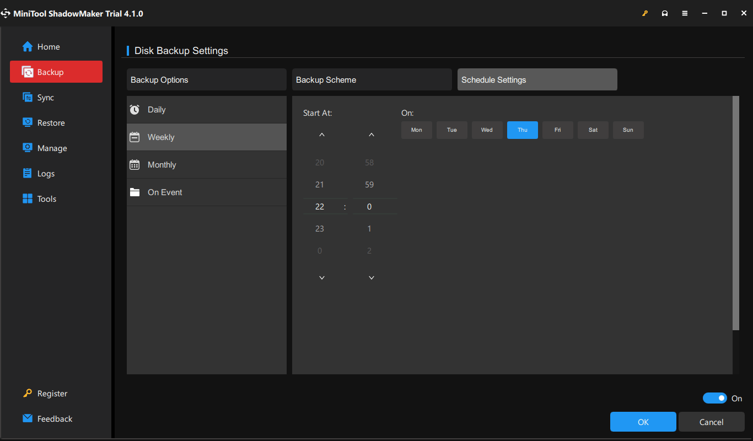Click the down arrow below the minutes column
Image resolution: width=753 pixels, height=441 pixels.
[371, 277]
